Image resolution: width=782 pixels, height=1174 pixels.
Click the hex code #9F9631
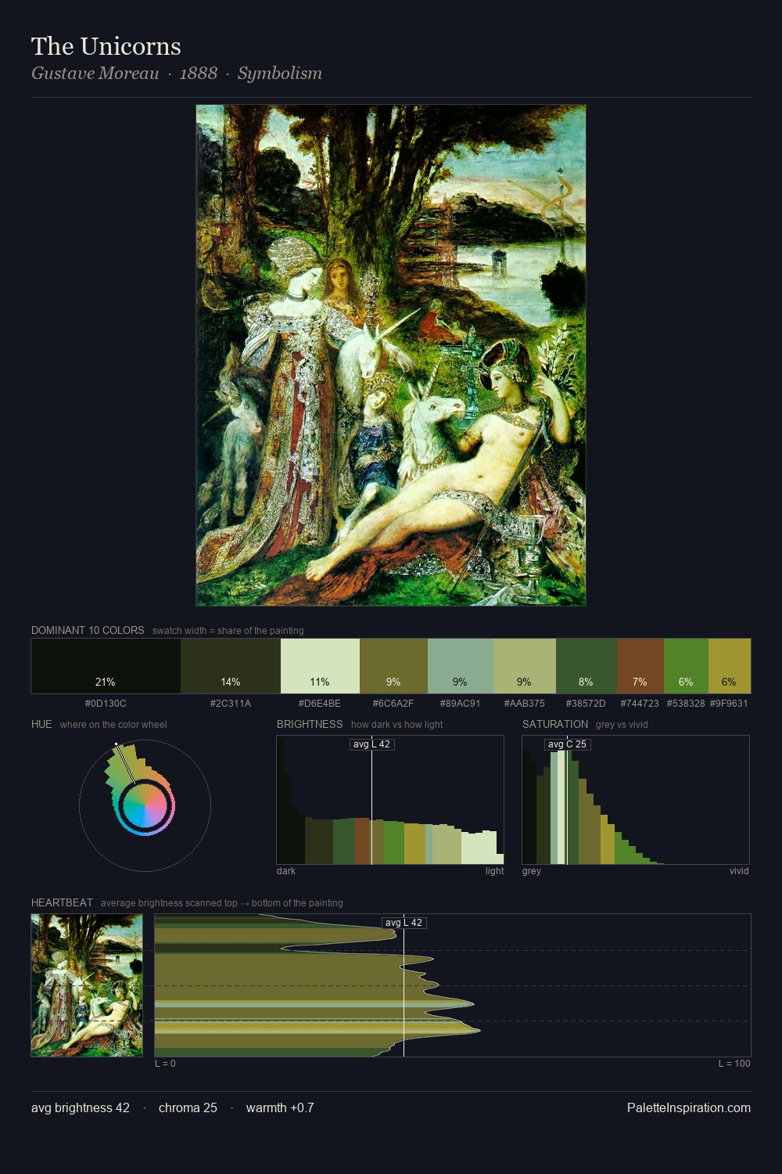click(729, 704)
